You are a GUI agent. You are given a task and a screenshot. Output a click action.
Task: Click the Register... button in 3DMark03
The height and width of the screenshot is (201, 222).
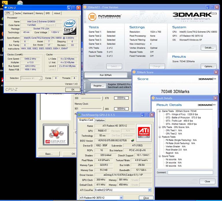pos(99,86)
